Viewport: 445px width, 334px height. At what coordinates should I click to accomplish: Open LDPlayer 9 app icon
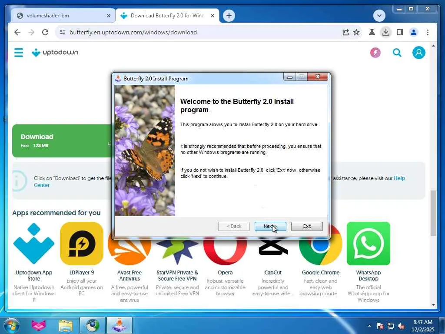(82, 244)
